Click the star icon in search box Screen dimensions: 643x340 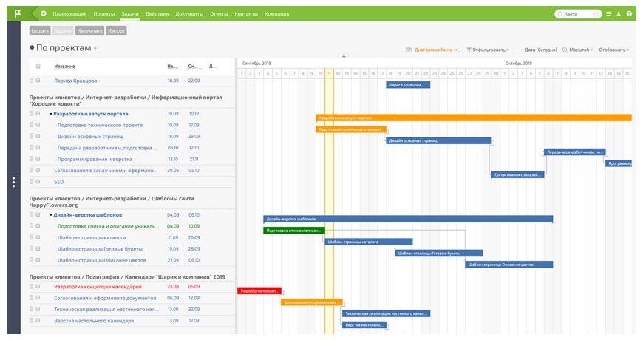596,14
